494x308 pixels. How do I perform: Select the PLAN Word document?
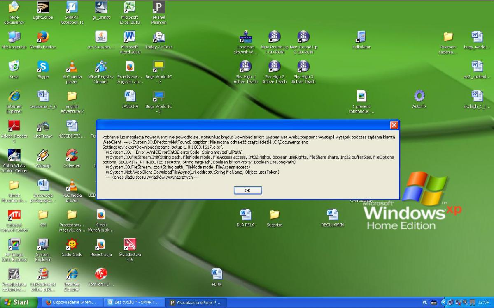click(x=217, y=277)
